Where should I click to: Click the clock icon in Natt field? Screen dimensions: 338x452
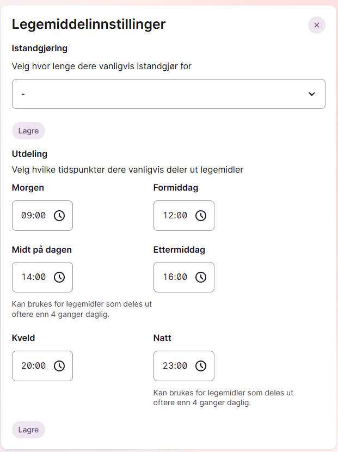click(201, 366)
